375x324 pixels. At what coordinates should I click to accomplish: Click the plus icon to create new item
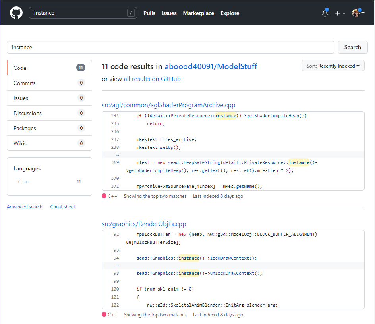coord(337,13)
